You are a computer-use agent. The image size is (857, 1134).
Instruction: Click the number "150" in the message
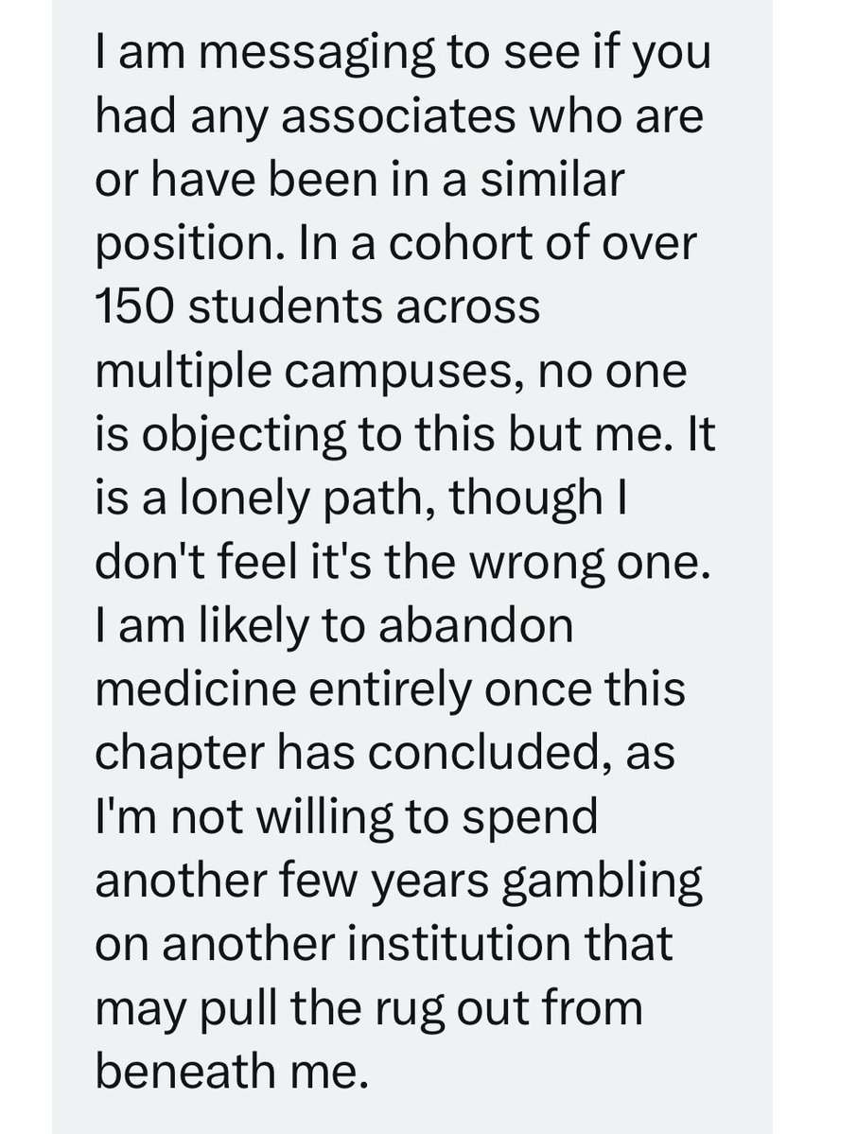132,305
